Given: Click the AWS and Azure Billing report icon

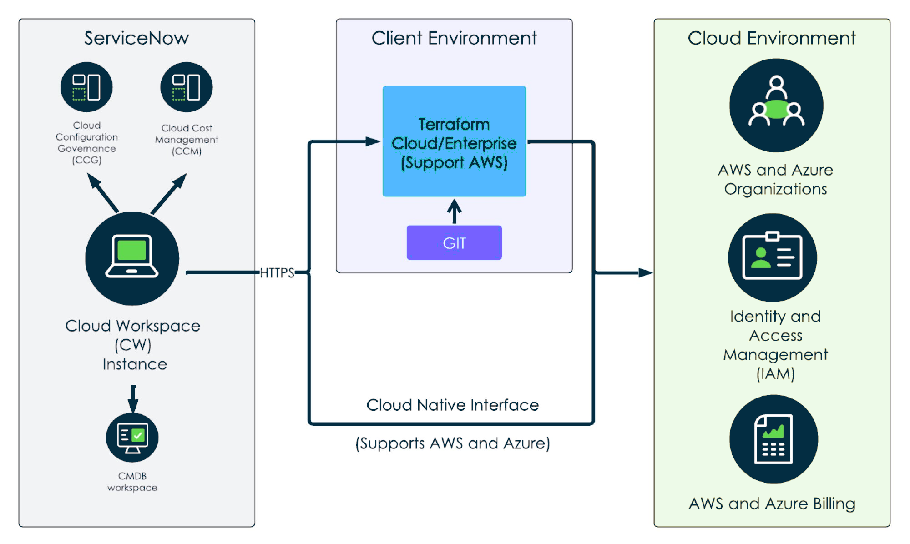Looking at the screenshot, I should 773,439.
